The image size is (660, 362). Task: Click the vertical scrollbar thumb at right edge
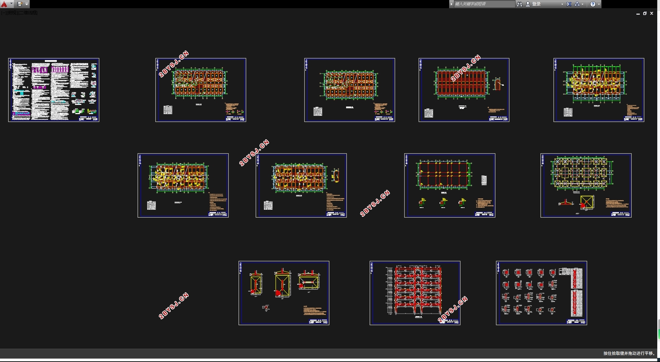pos(659,329)
